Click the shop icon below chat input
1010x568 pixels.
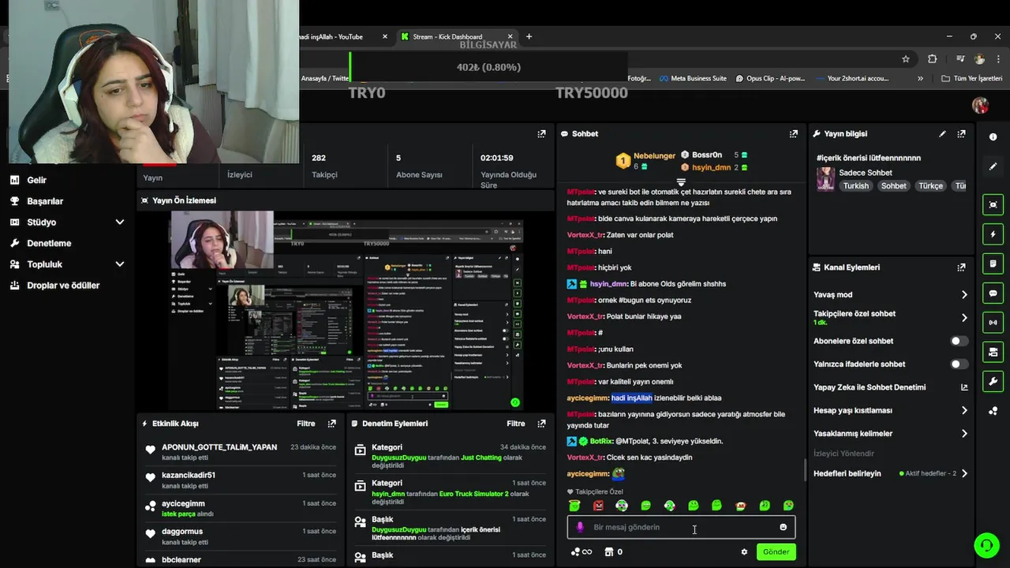coord(608,552)
